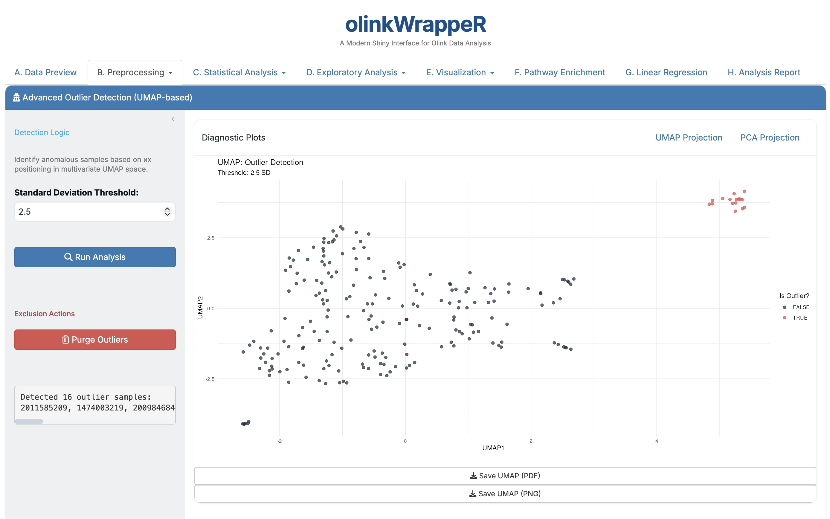The height and width of the screenshot is (519, 830).
Task: Click the outlier detection panel's bank icon
Action: point(16,97)
